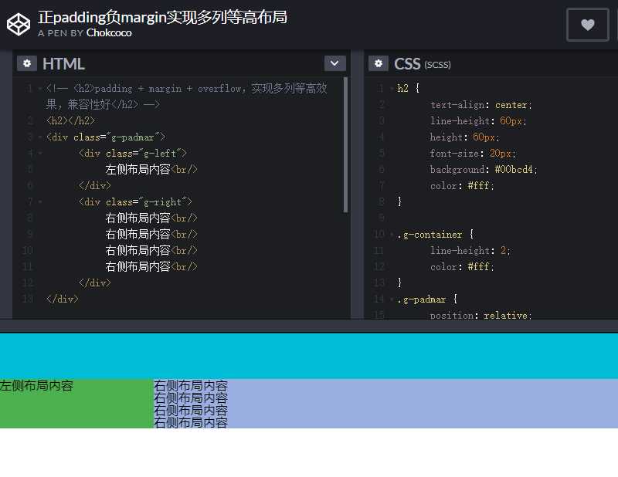Select the CSS editor panel header
The width and height of the screenshot is (618, 477).
click(407, 63)
